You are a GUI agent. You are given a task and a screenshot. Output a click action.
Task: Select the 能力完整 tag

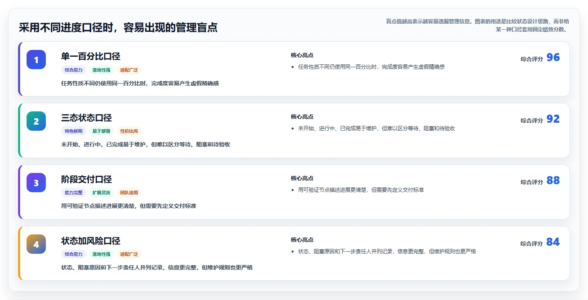coord(74,193)
